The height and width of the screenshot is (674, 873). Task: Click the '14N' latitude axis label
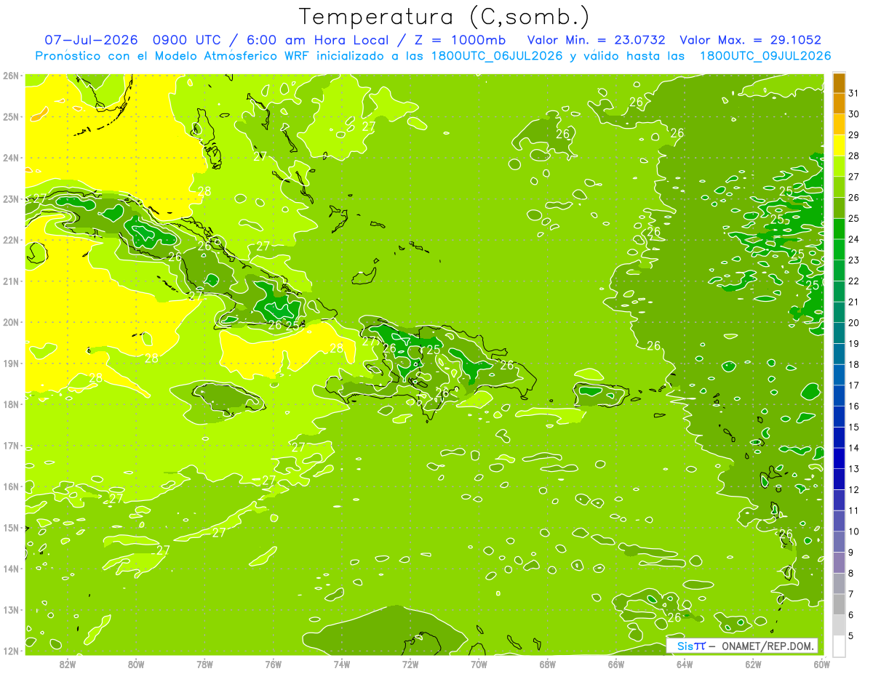(x=10, y=569)
